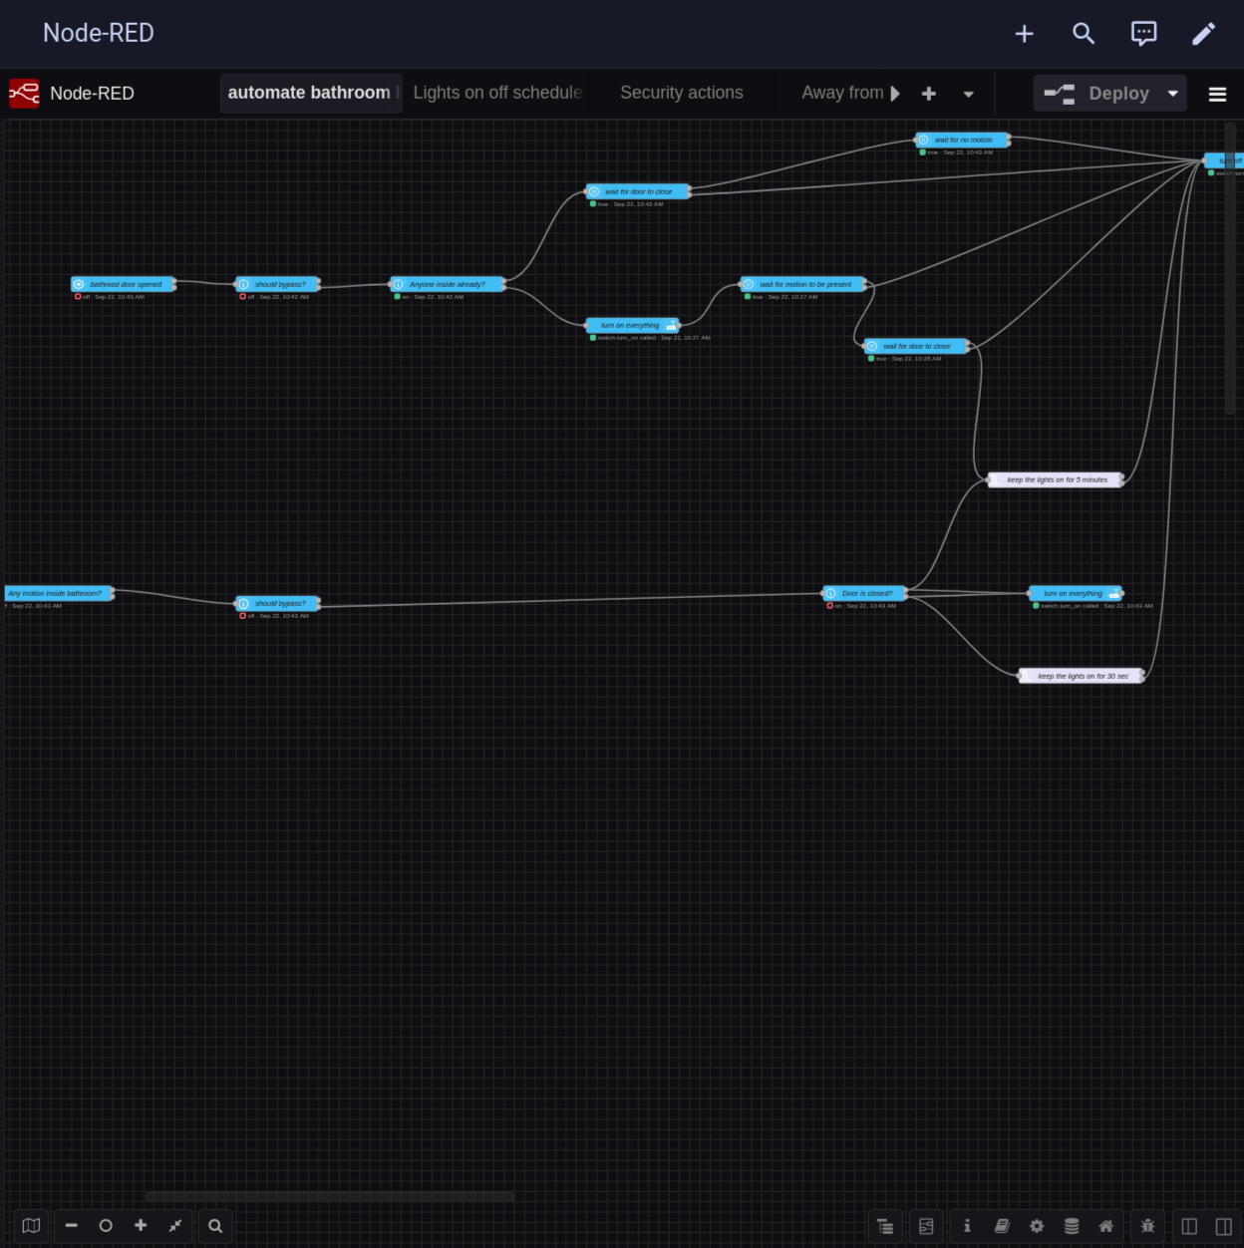Screen dimensions: 1244x1248
Task: Click the header plus add icon
Action: pos(1024,34)
